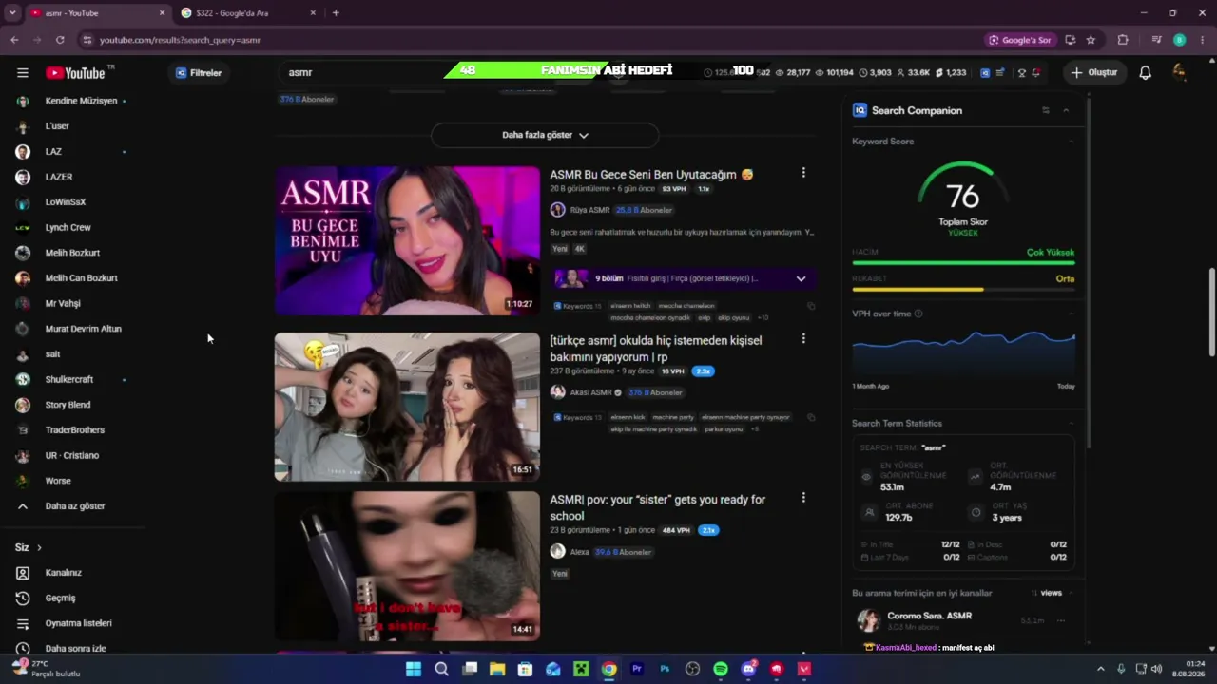1217x684 pixels.
Task: Expand the '9 bölüm' chapters dropdown
Action: pos(801,278)
